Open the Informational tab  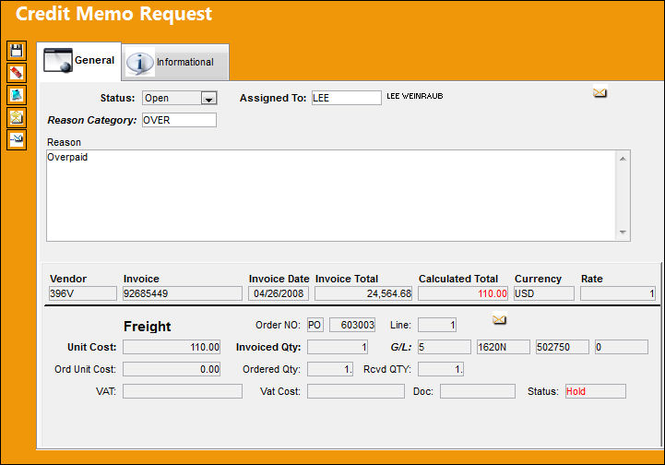pos(175,63)
